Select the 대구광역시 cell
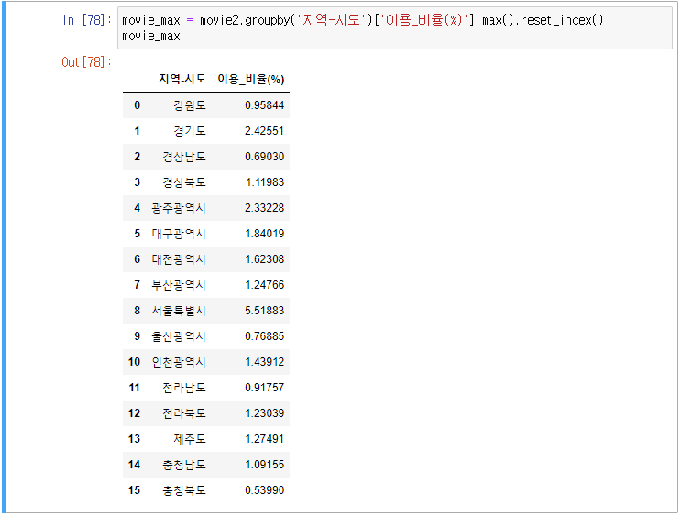This screenshot has height=516, width=682. coord(179,234)
